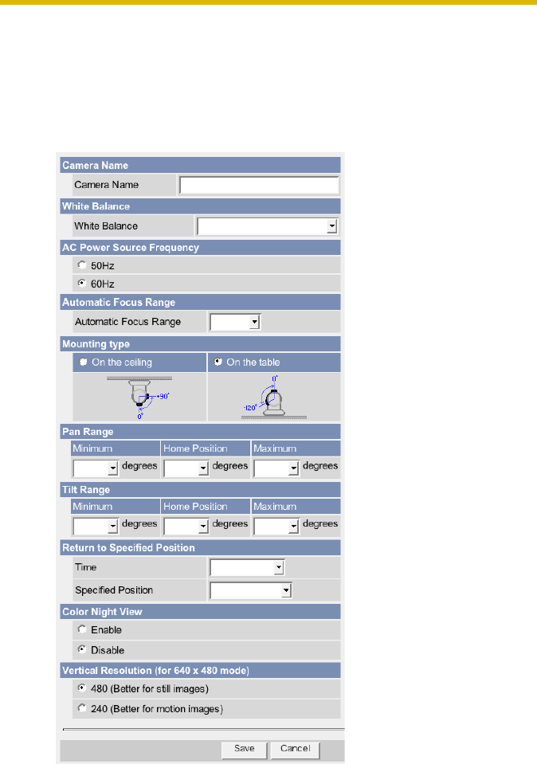Screen dimensions: 537x764
Task: Choose On the ceiling mounting type
Action: (x=83, y=362)
